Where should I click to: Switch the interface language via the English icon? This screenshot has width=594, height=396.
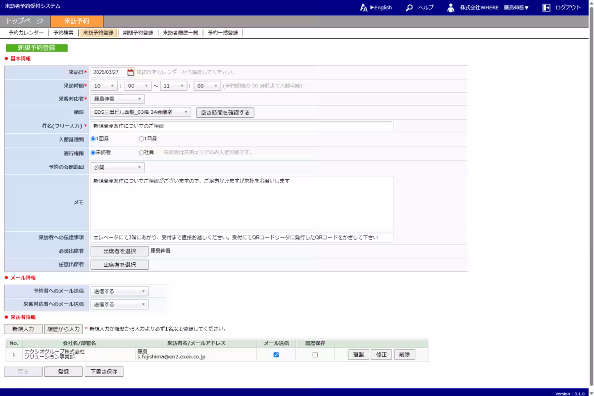coord(364,7)
